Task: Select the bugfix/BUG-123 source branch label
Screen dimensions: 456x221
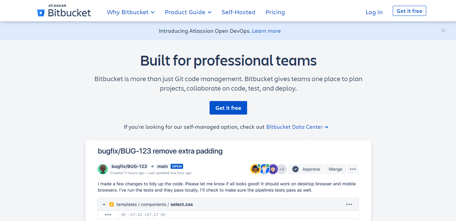Action: tap(129, 166)
